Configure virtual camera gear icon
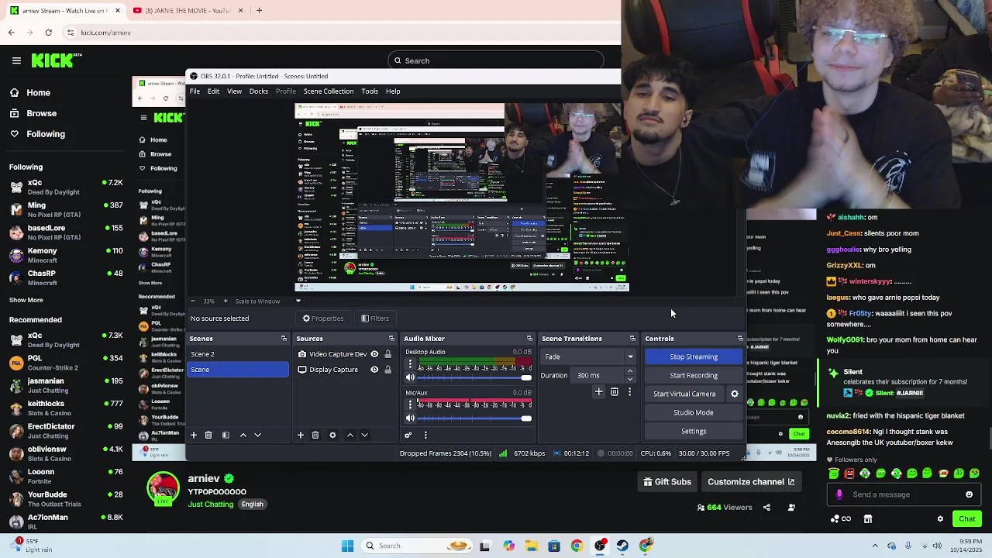Image resolution: width=992 pixels, height=558 pixels. tap(735, 394)
